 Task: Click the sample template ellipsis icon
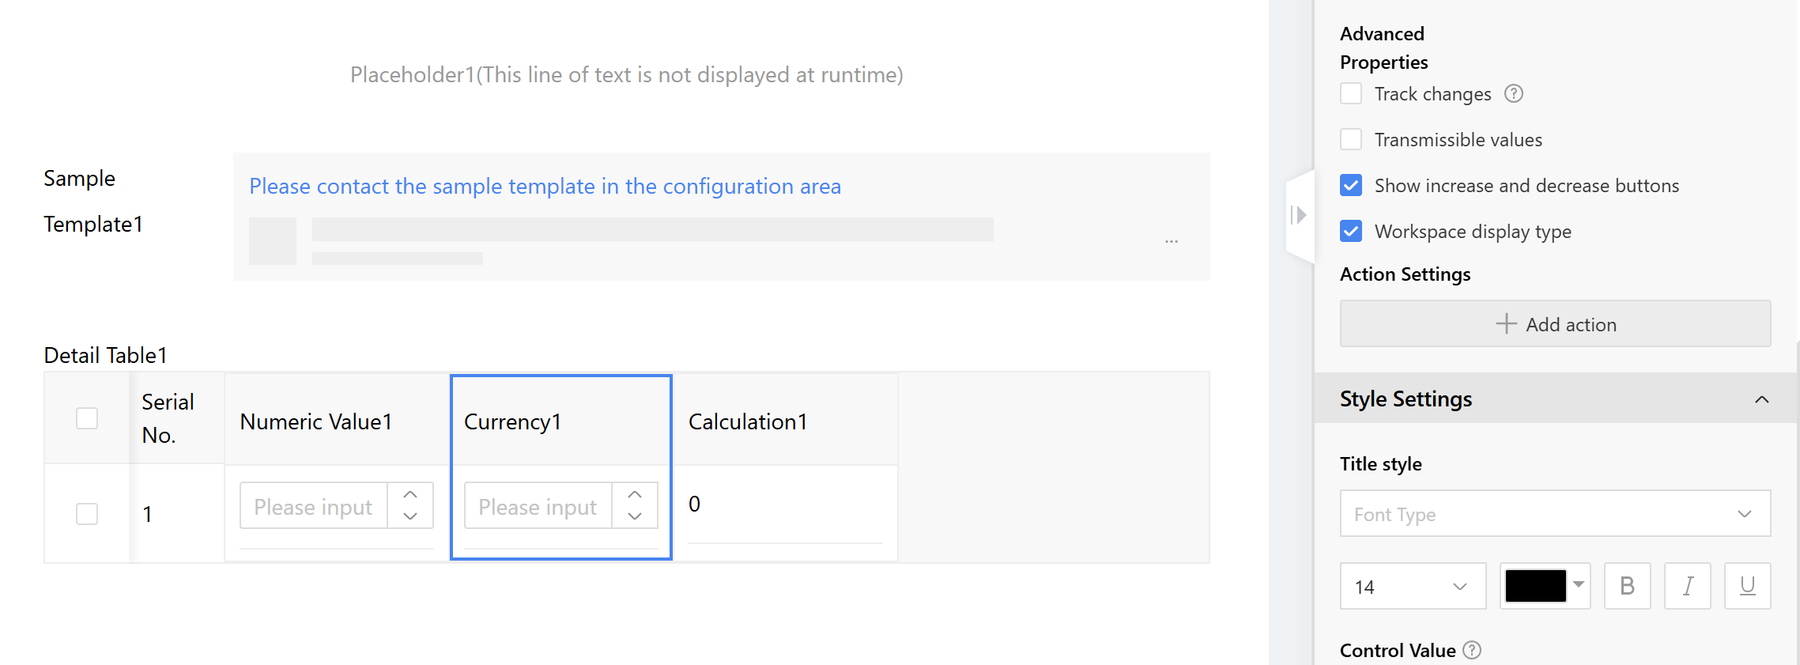point(1171,241)
